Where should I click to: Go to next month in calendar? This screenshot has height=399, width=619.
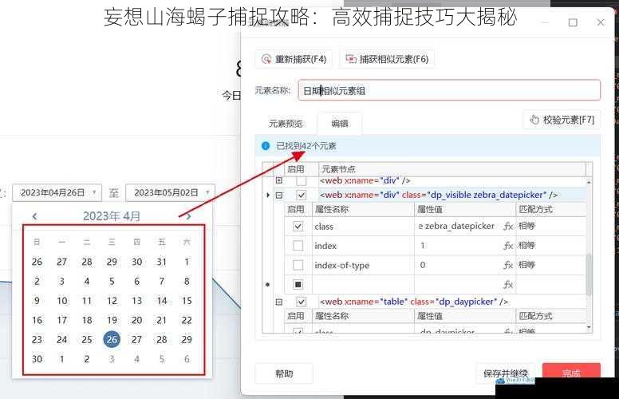189,216
